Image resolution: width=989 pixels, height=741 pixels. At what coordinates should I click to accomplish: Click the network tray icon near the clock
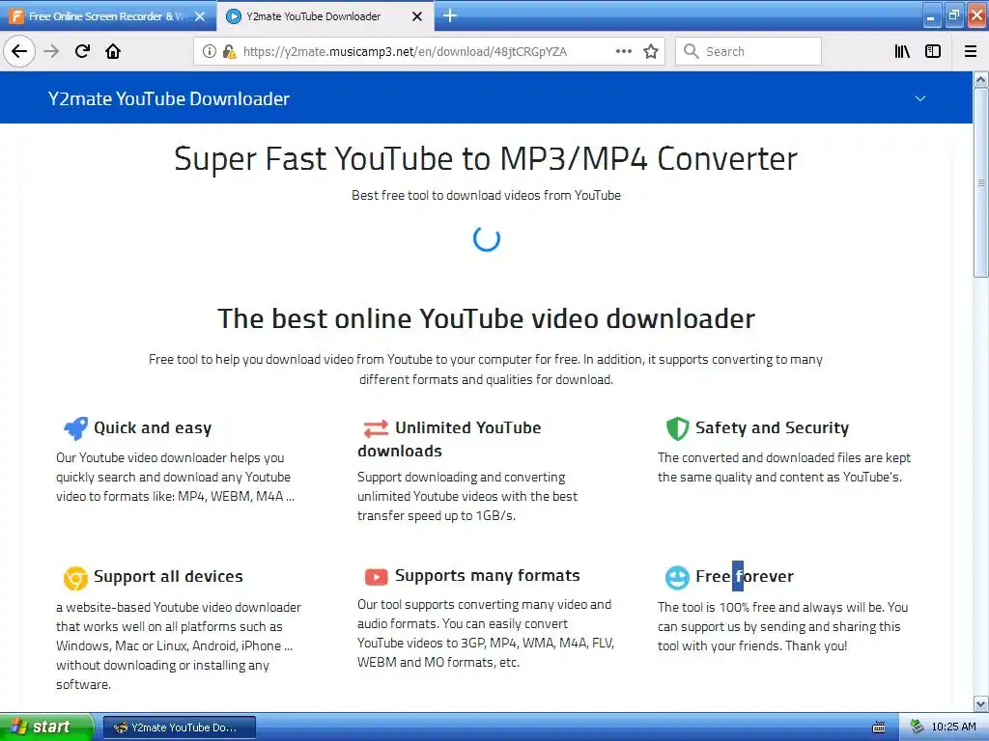[x=917, y=727]
